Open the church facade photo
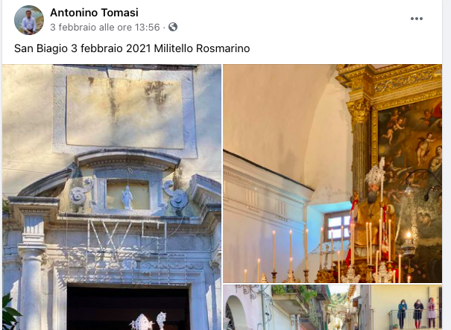Screen dimensions: 451x330 [112, 197]
